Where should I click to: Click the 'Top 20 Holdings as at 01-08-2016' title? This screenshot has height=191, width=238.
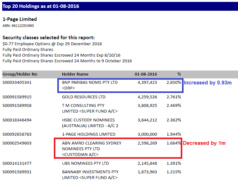pos(41,6)
